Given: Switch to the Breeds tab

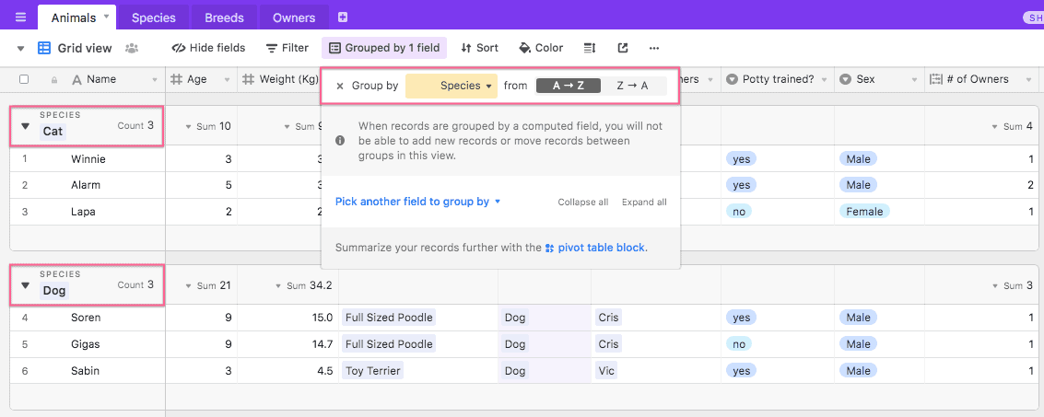Looking at the screenshot, I should tap(224, 17).
